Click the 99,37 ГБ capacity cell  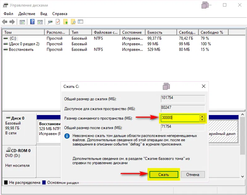click(154, 38)
